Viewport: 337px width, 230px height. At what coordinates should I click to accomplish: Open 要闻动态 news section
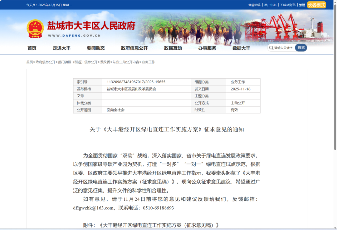click(95, 48)
